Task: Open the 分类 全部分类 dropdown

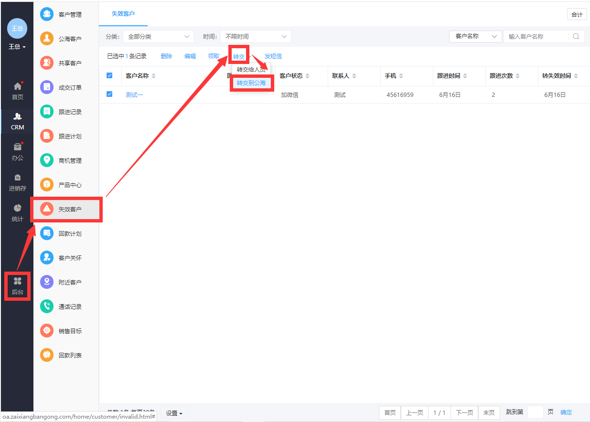Action: click(158, 36)
